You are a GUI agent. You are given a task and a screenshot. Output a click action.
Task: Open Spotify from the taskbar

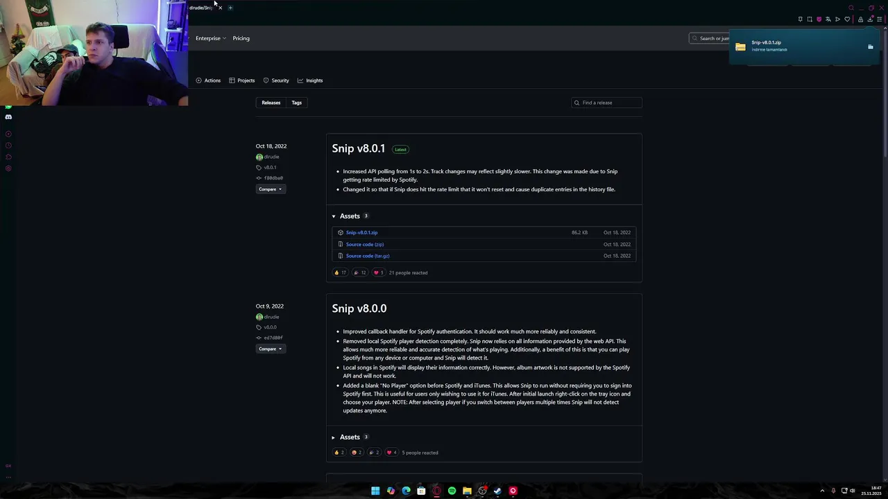coord(452,491)
